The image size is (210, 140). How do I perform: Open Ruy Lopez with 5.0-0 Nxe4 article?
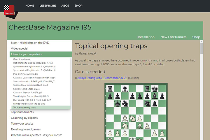pos(32,100)
